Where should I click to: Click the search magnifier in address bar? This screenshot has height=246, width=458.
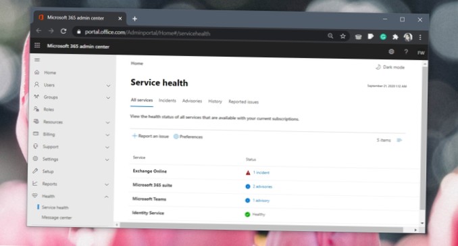pyautogui.click(x=330, y=36)
